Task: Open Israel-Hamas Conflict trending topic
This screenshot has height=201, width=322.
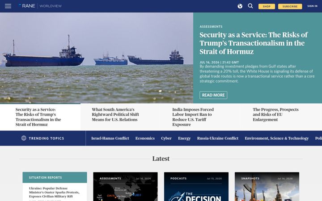Action: point(110,138)
